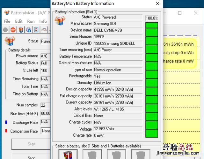Click the battery icon in Battery Information dialog
Image resolution: width=204 pixels, height=159 pixels.
pyautogui.click(x=60, y=20)
